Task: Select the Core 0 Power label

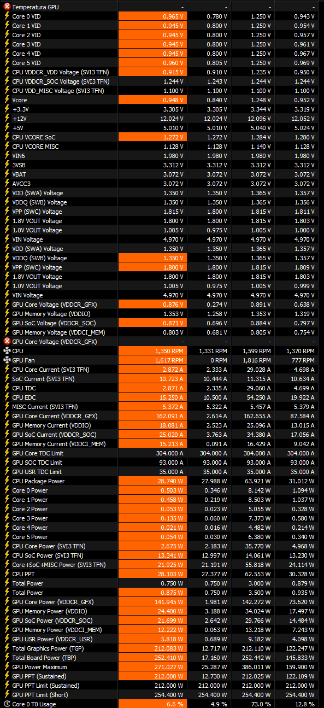Action: point(30,490)
